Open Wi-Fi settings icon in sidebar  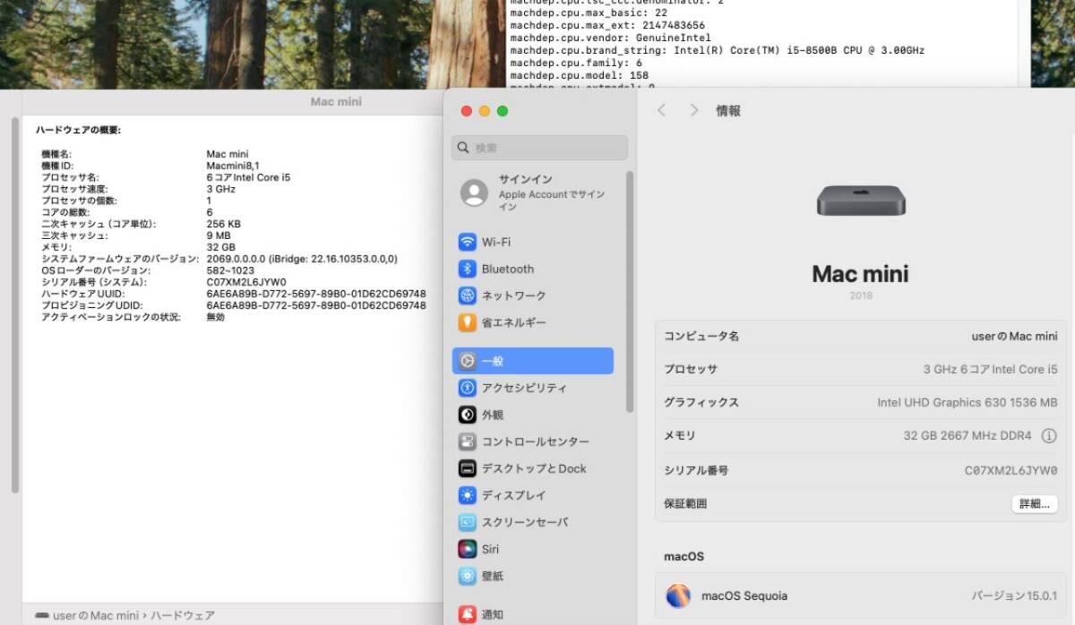(x=467, y=242)
